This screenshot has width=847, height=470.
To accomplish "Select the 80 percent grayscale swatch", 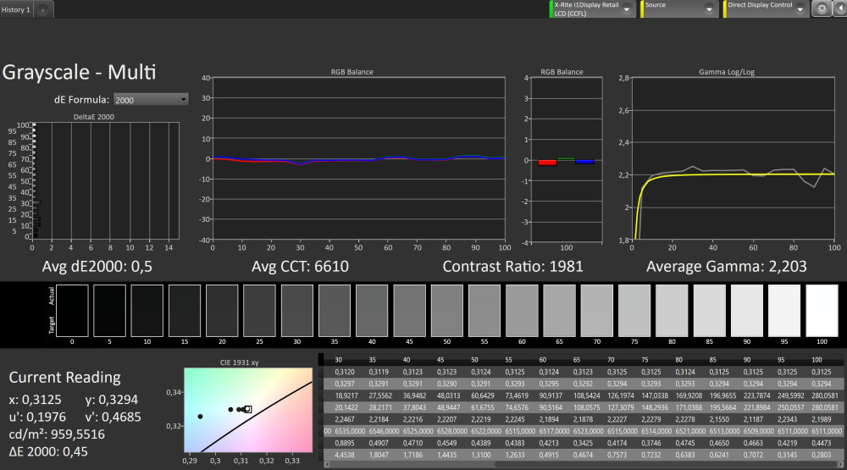I will [672, 311].
